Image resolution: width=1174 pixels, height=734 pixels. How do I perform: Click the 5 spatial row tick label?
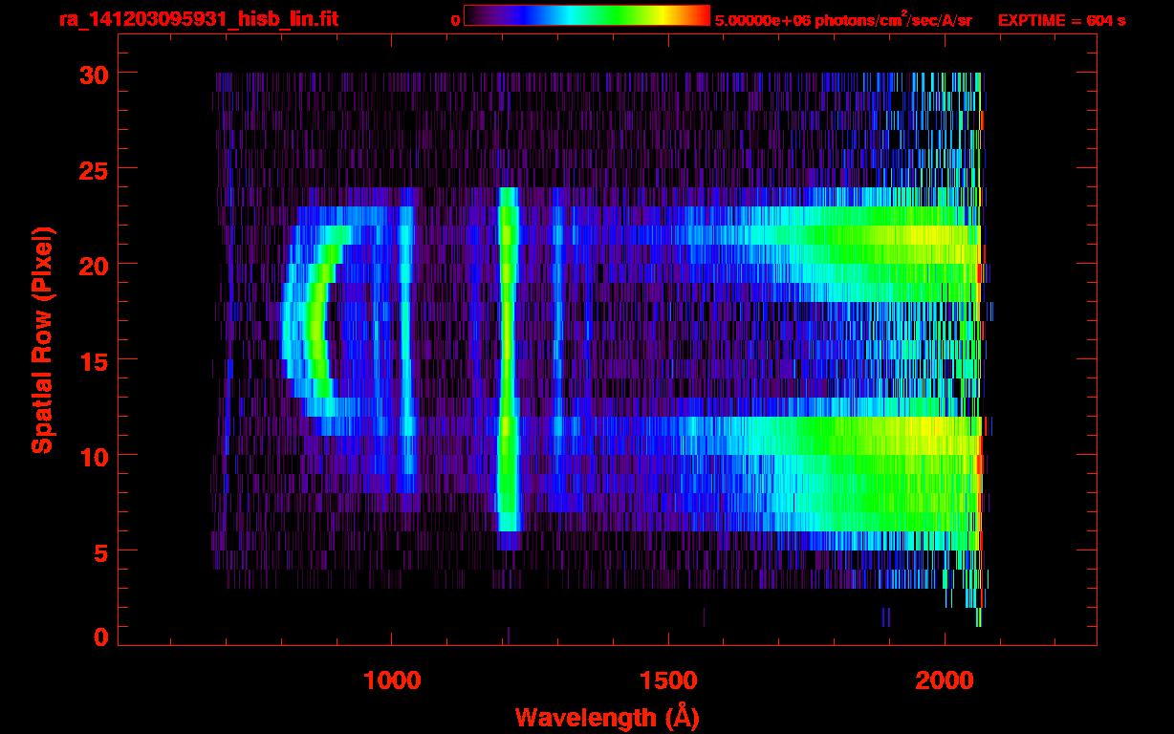click(101, 551)
